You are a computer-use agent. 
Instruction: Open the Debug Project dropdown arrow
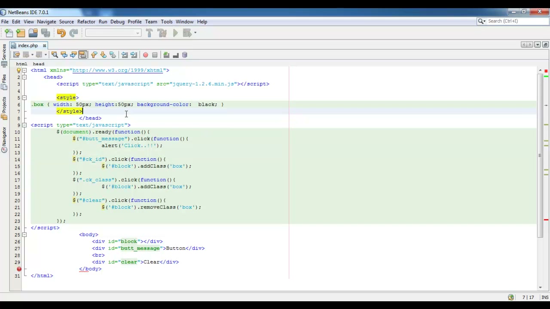(195, 33)
